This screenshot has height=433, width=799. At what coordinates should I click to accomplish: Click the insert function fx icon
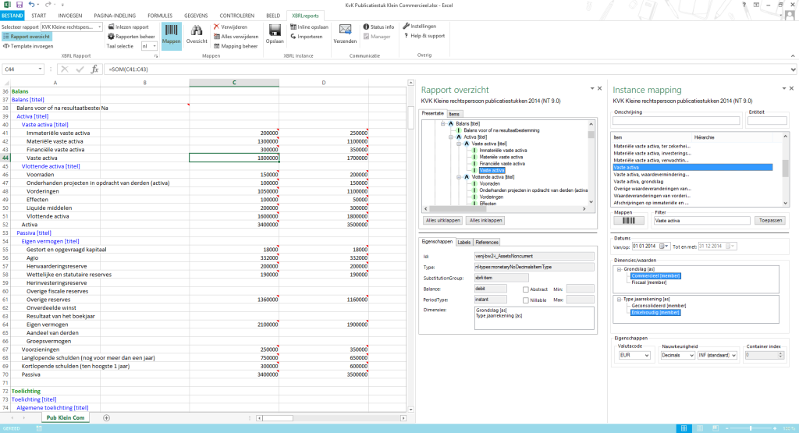(94, 69)
